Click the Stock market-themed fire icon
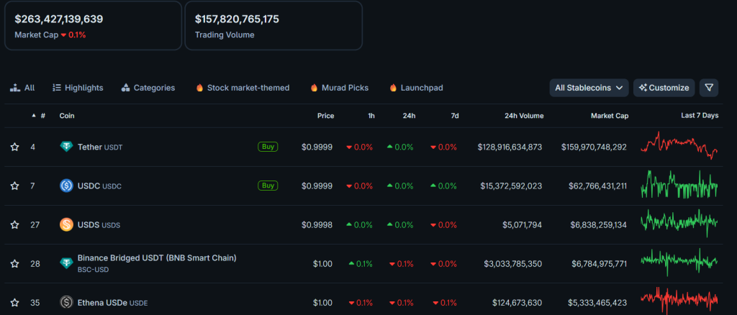The height and width of the screenshot is (315, 737). (199, 88)
